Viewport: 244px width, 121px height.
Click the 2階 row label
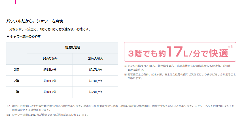tap(16, 81)
